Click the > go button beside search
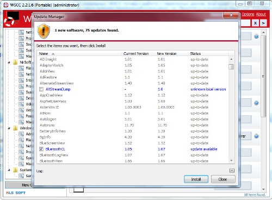 (263, 23)
